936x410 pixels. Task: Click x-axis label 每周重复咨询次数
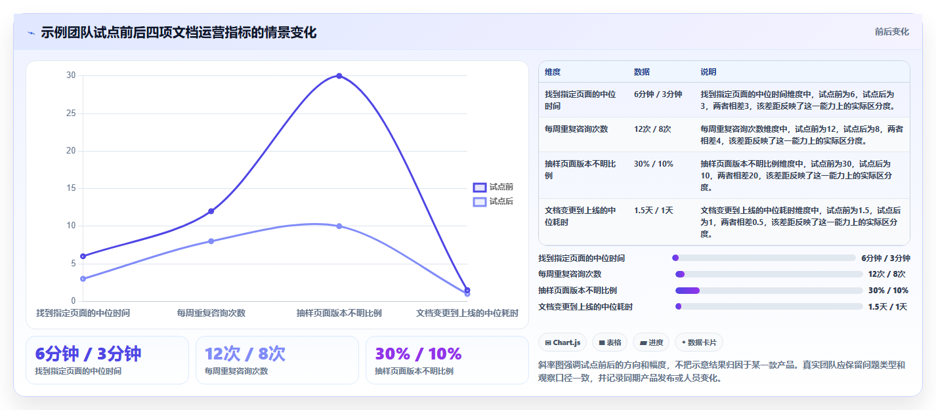pyautogui.click(x=211, y=313)
